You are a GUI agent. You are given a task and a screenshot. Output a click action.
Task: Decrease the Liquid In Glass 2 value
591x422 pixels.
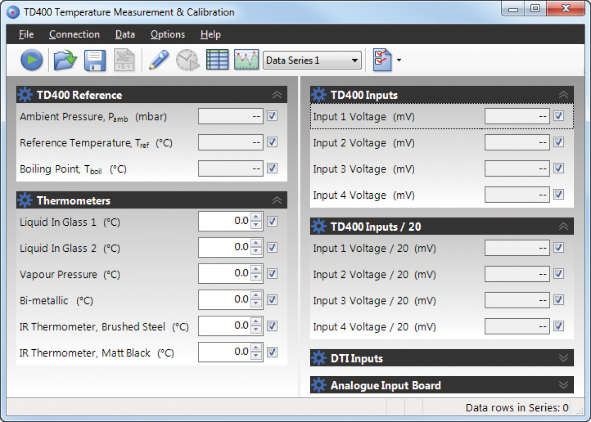(256, 252)
